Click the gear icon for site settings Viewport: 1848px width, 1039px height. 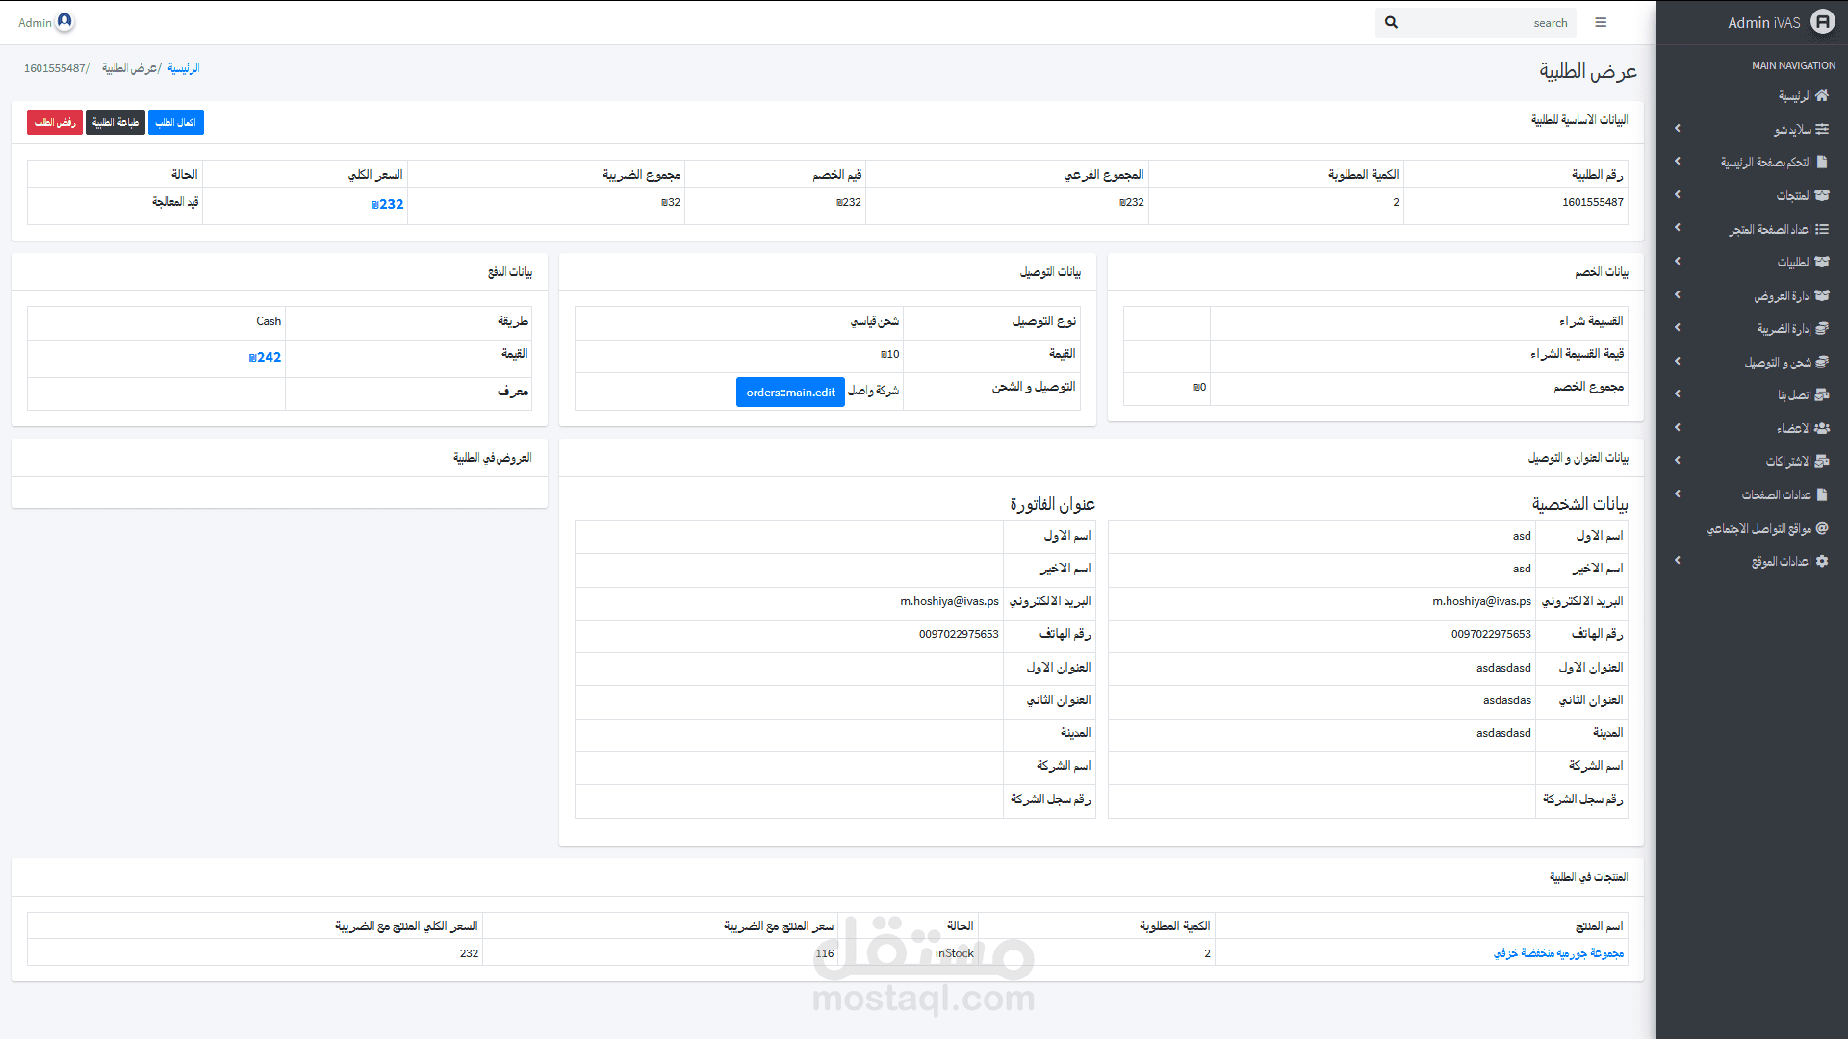coord(1821,561)
